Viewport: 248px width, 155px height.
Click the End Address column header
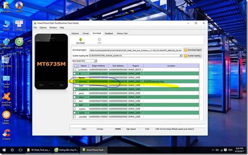(x=118, y=66)
